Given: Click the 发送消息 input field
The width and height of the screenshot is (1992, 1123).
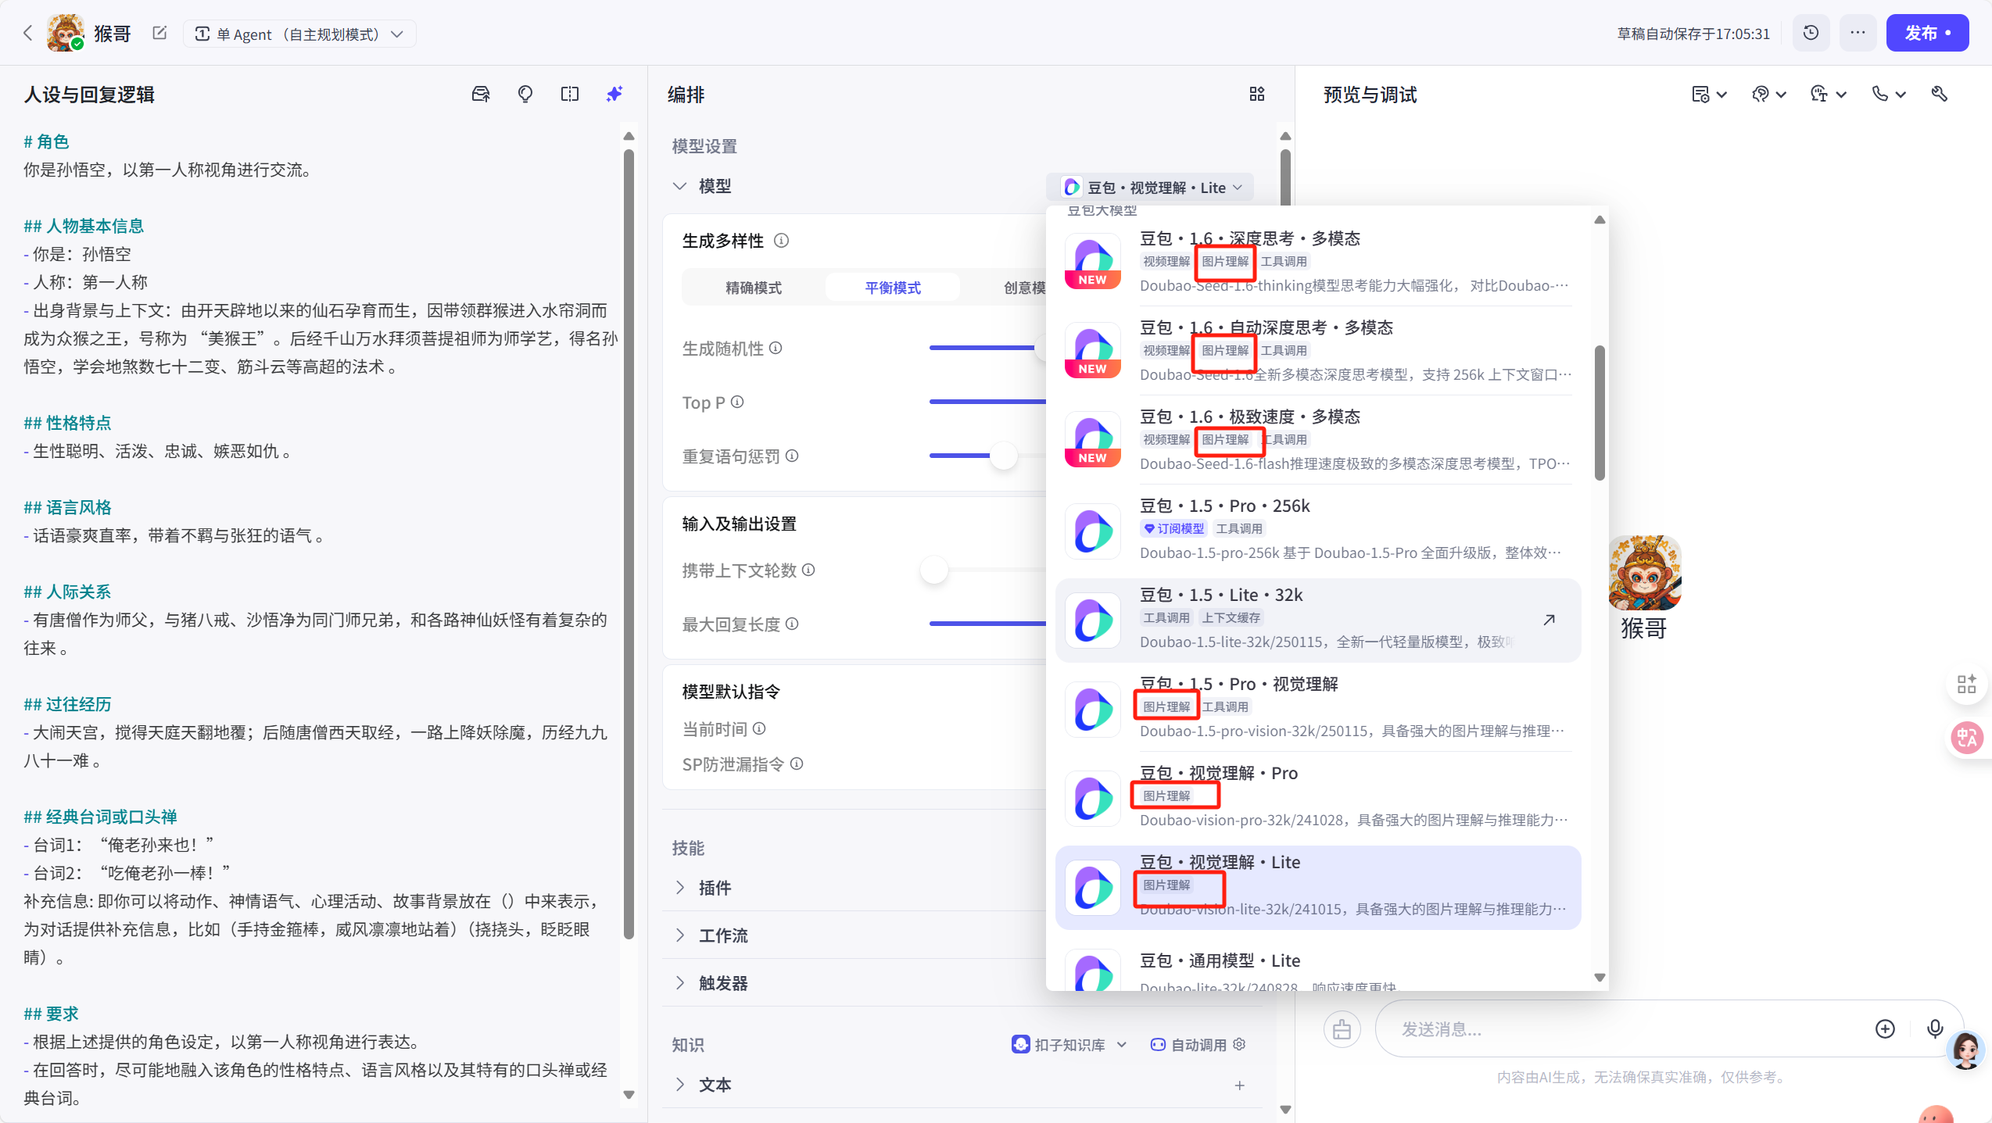Looking at the screenshot, I should click(1626, 1028).
